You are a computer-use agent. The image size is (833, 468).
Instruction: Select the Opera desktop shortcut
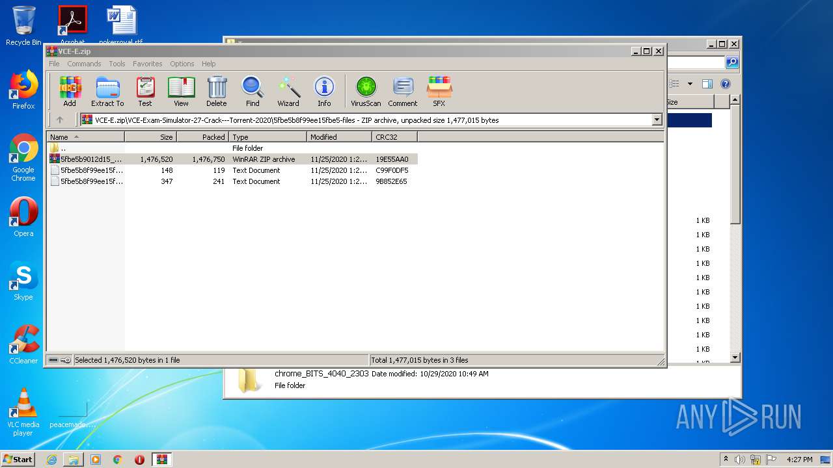point(23,217)
